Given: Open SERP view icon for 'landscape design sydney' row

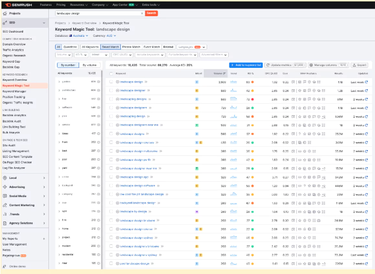Looking at the screenshot, I should (293, 238).
